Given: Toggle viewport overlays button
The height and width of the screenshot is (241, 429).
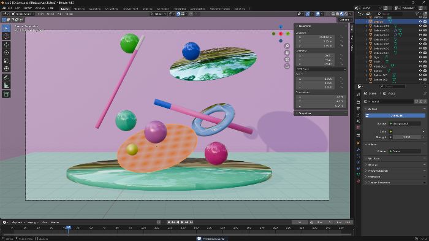Looking at the screenshot, I should pyautogui.click(x=317, y=13).
